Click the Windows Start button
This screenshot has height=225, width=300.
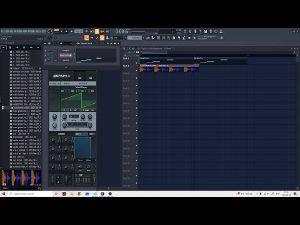4,194
